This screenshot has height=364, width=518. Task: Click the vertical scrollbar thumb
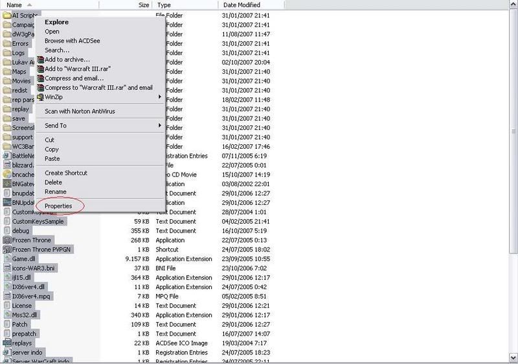pos(513,132)
